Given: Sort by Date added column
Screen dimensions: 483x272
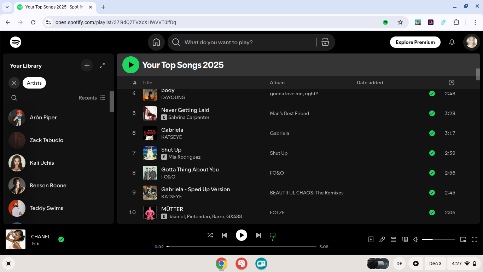Looking at the screenshot, I should pos(370,83).
